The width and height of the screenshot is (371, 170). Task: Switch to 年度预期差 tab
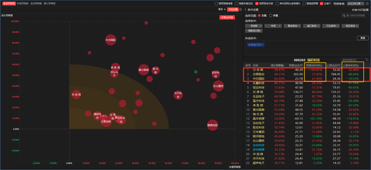pos(23,4)
